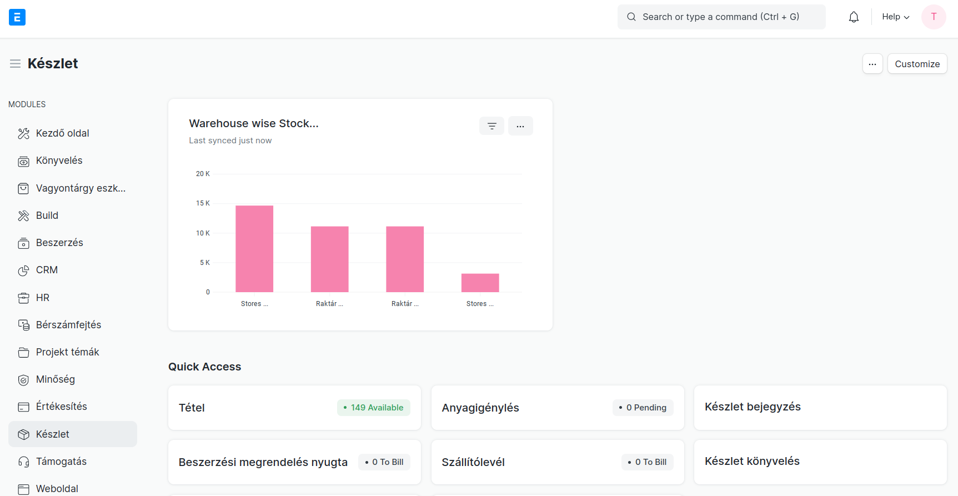Image resolution: width=958 pixels, height=496 pixels.
Task: Click the ERPNext logo icon
Action: 17,17
